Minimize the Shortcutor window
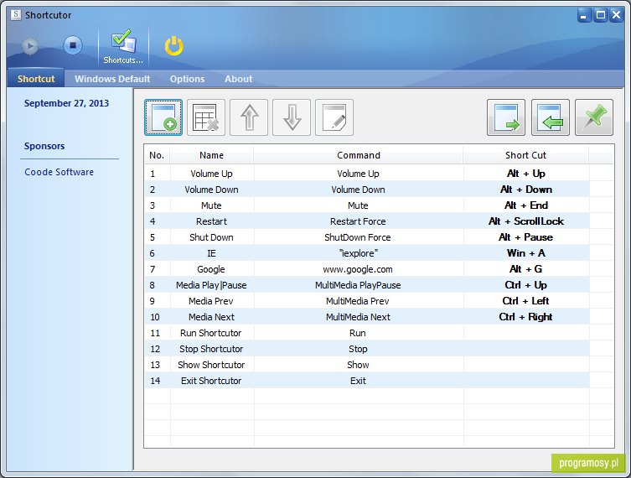 coord(583,16)
